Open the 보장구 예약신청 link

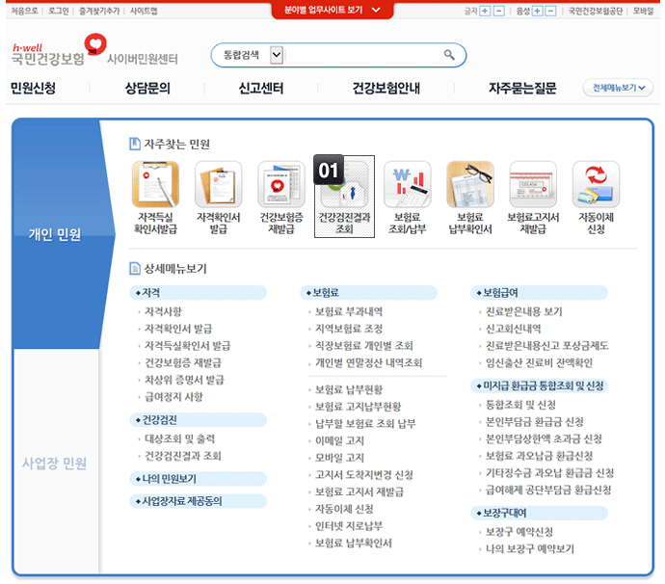pyautogui.click(x=519, y=532)
